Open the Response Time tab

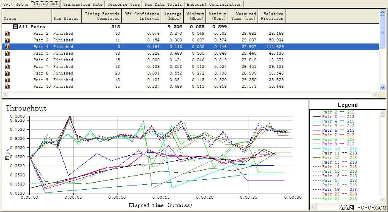coord(124,4)
